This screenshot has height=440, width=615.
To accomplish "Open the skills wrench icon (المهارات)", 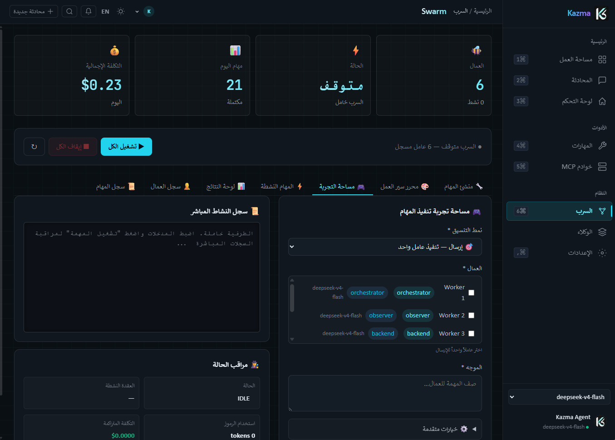I will coord(602,146).
